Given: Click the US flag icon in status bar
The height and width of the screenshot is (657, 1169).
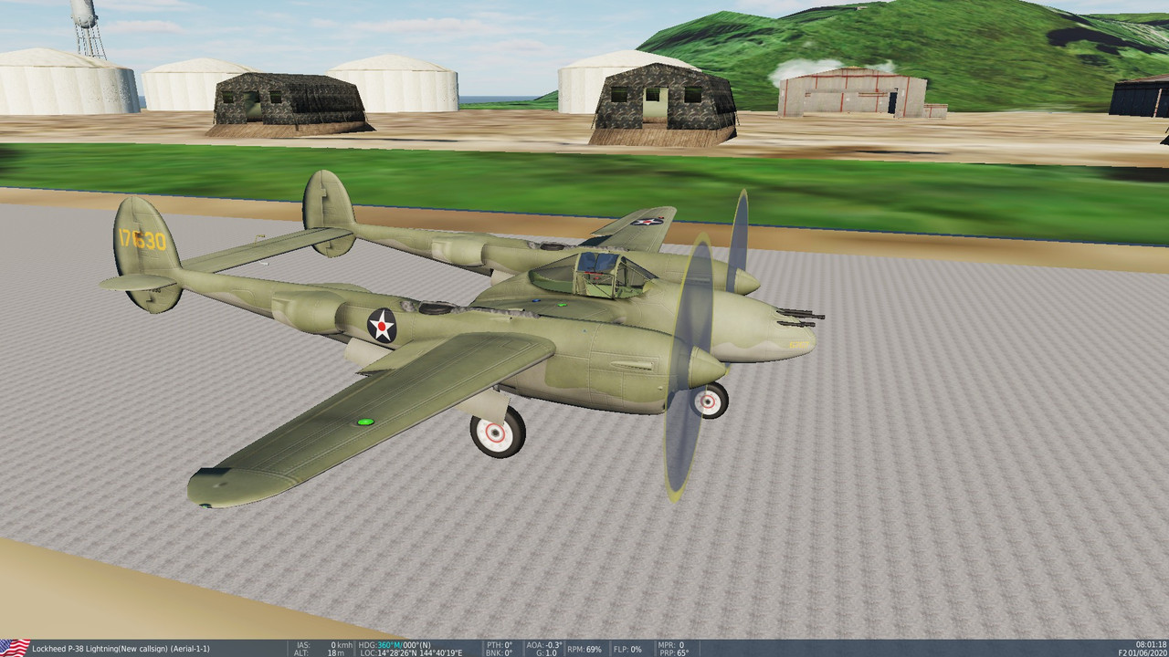Looking at the screenshot, I should (x=15, y=648).
